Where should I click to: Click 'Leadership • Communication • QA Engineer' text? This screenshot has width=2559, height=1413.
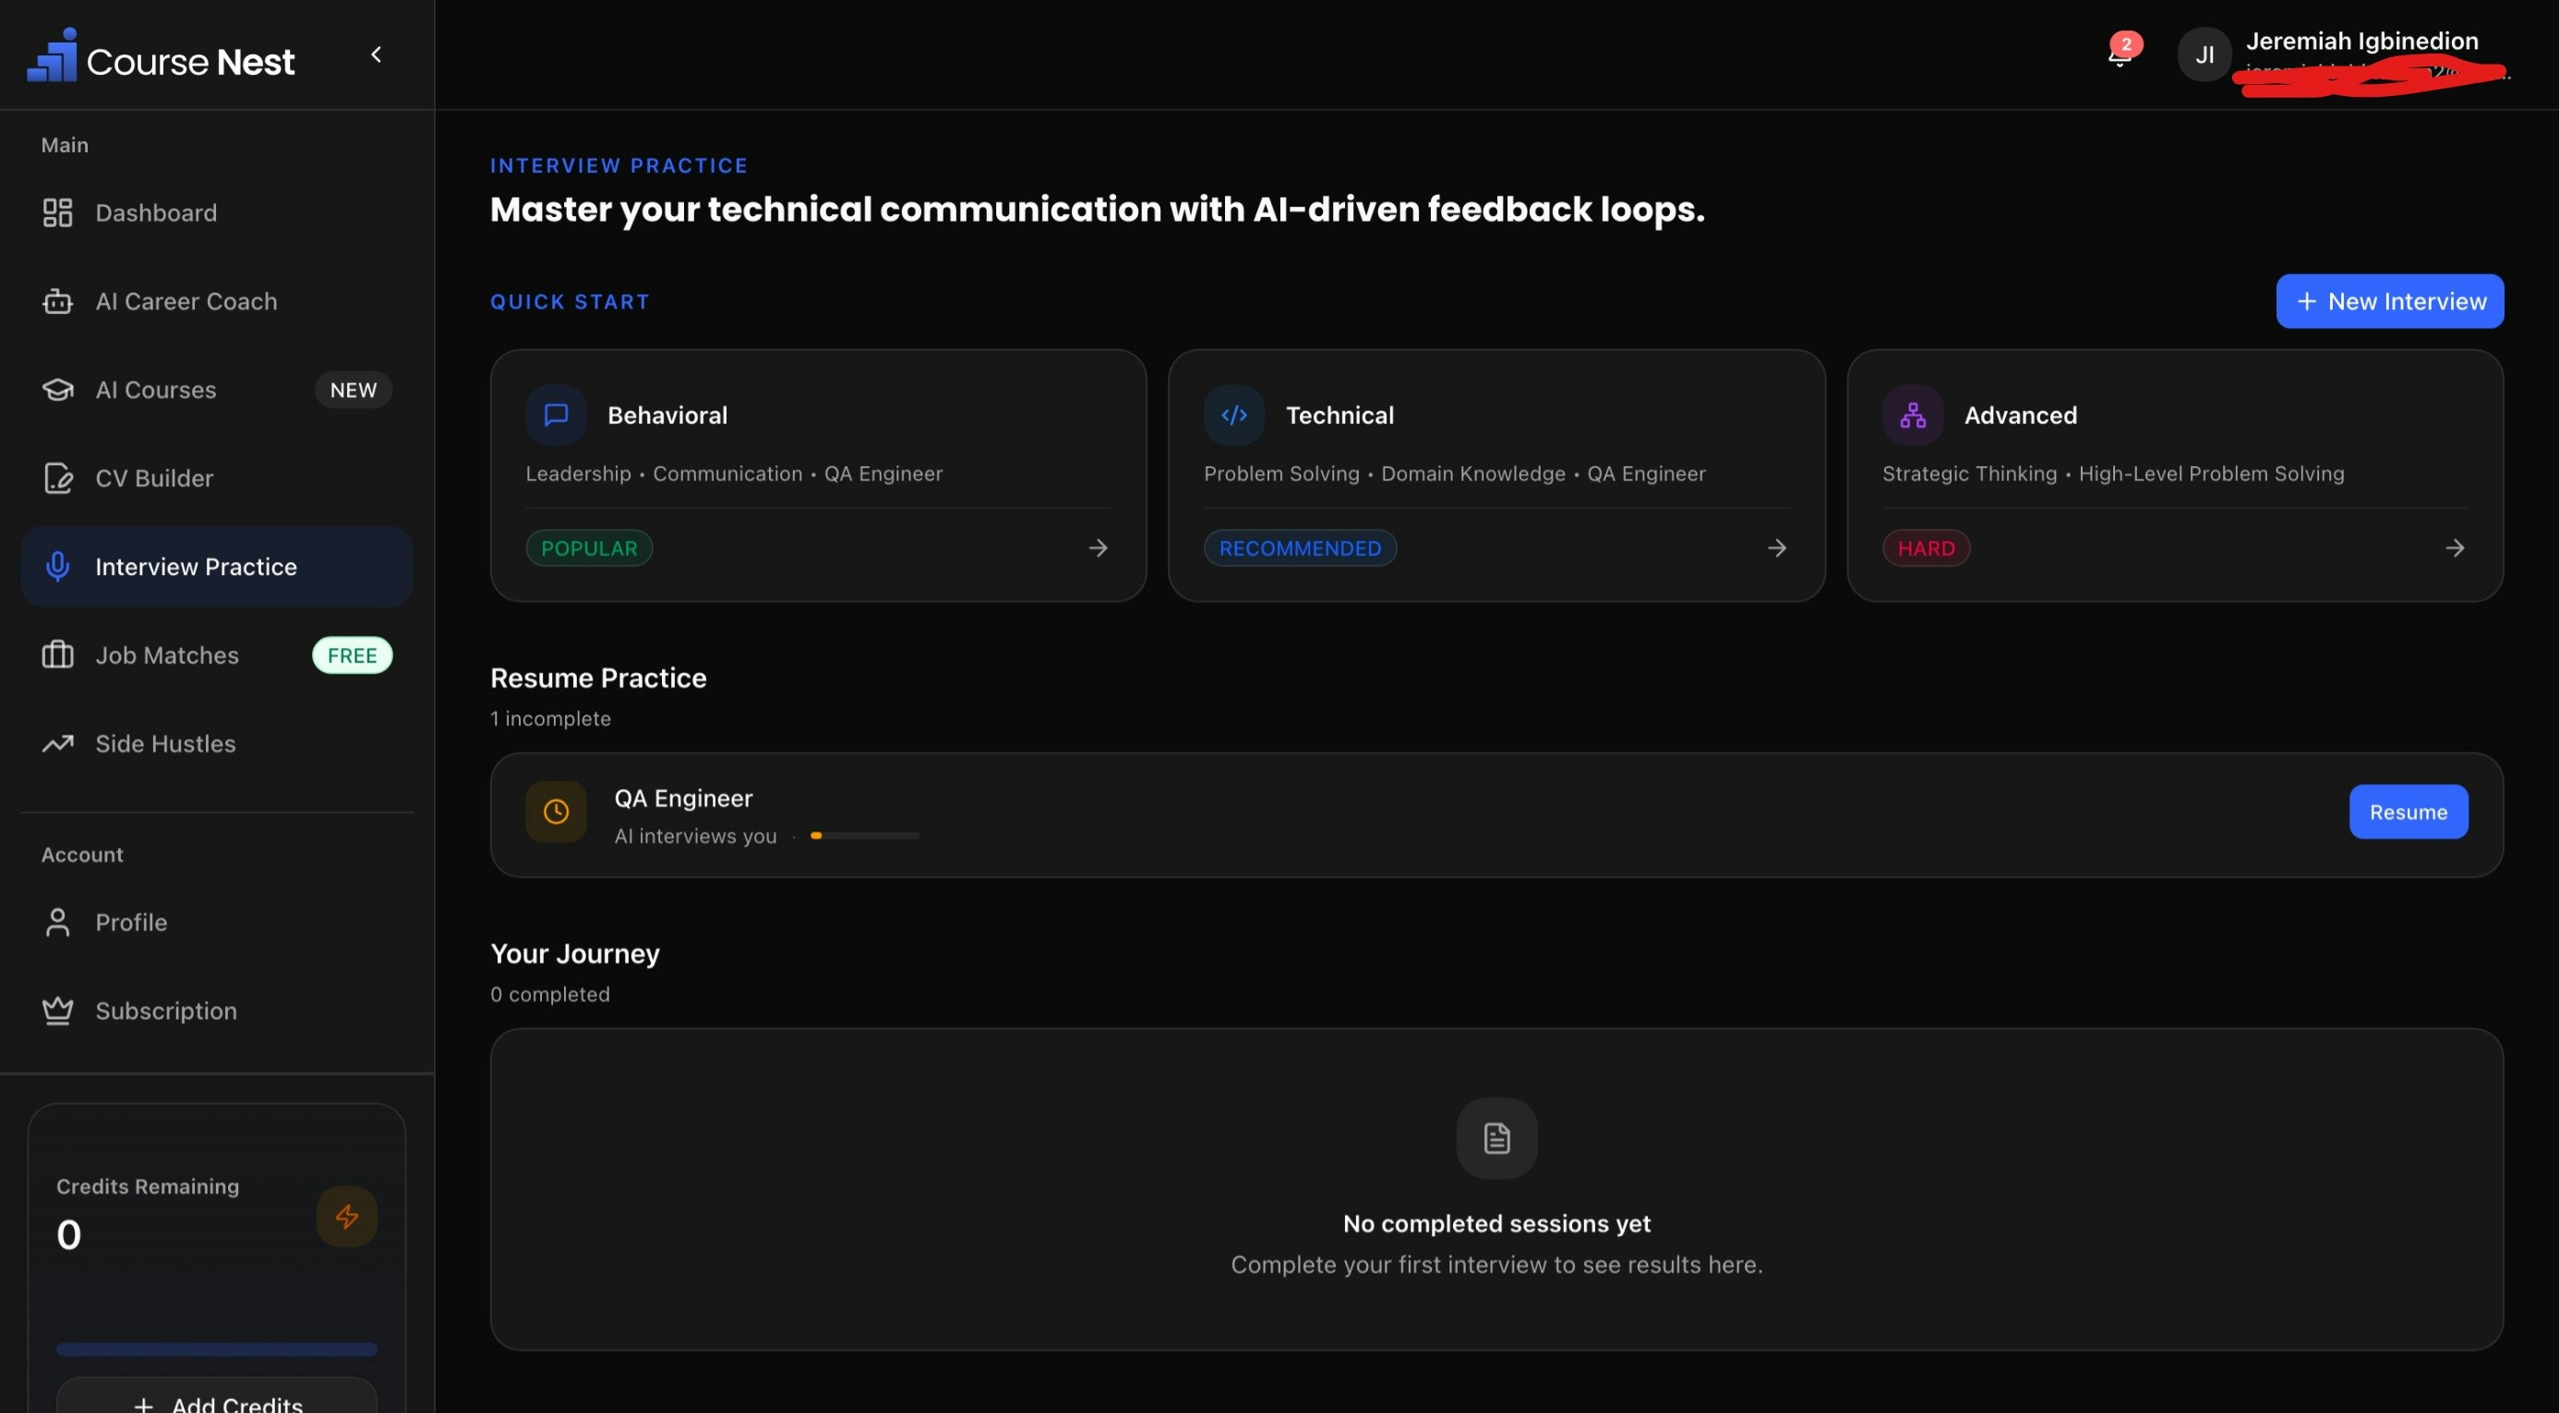(734, 473)
